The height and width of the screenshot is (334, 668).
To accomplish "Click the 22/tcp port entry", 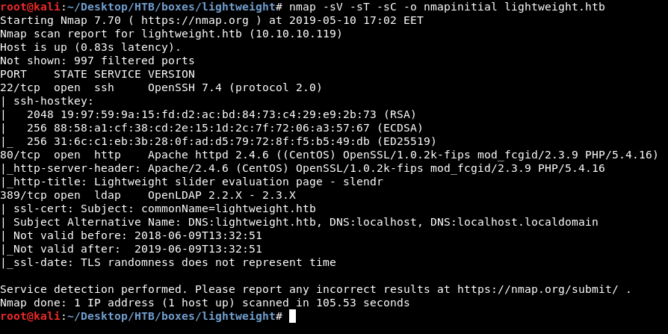I will point(20,87).
